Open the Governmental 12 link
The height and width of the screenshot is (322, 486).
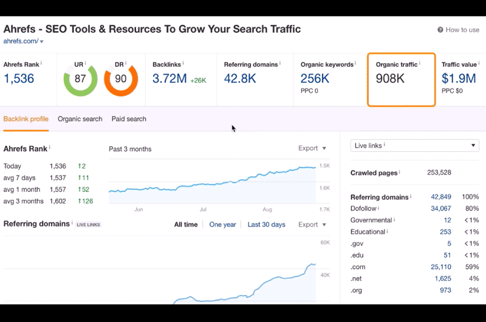[x=447, y=220]
